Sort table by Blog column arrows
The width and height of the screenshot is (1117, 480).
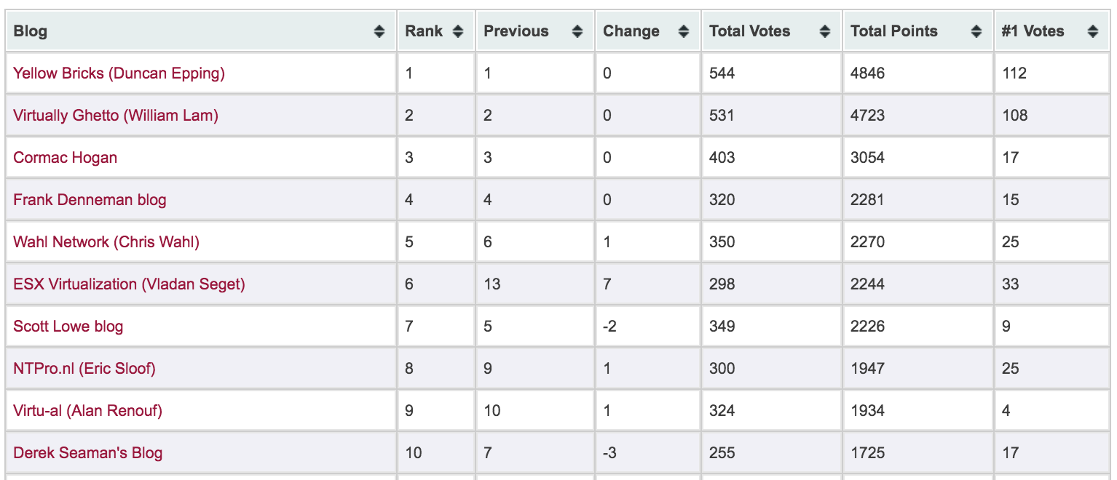pos(379,31)
